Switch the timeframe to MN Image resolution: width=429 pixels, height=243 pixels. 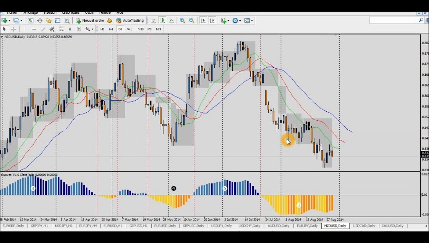tap(158, 29)
